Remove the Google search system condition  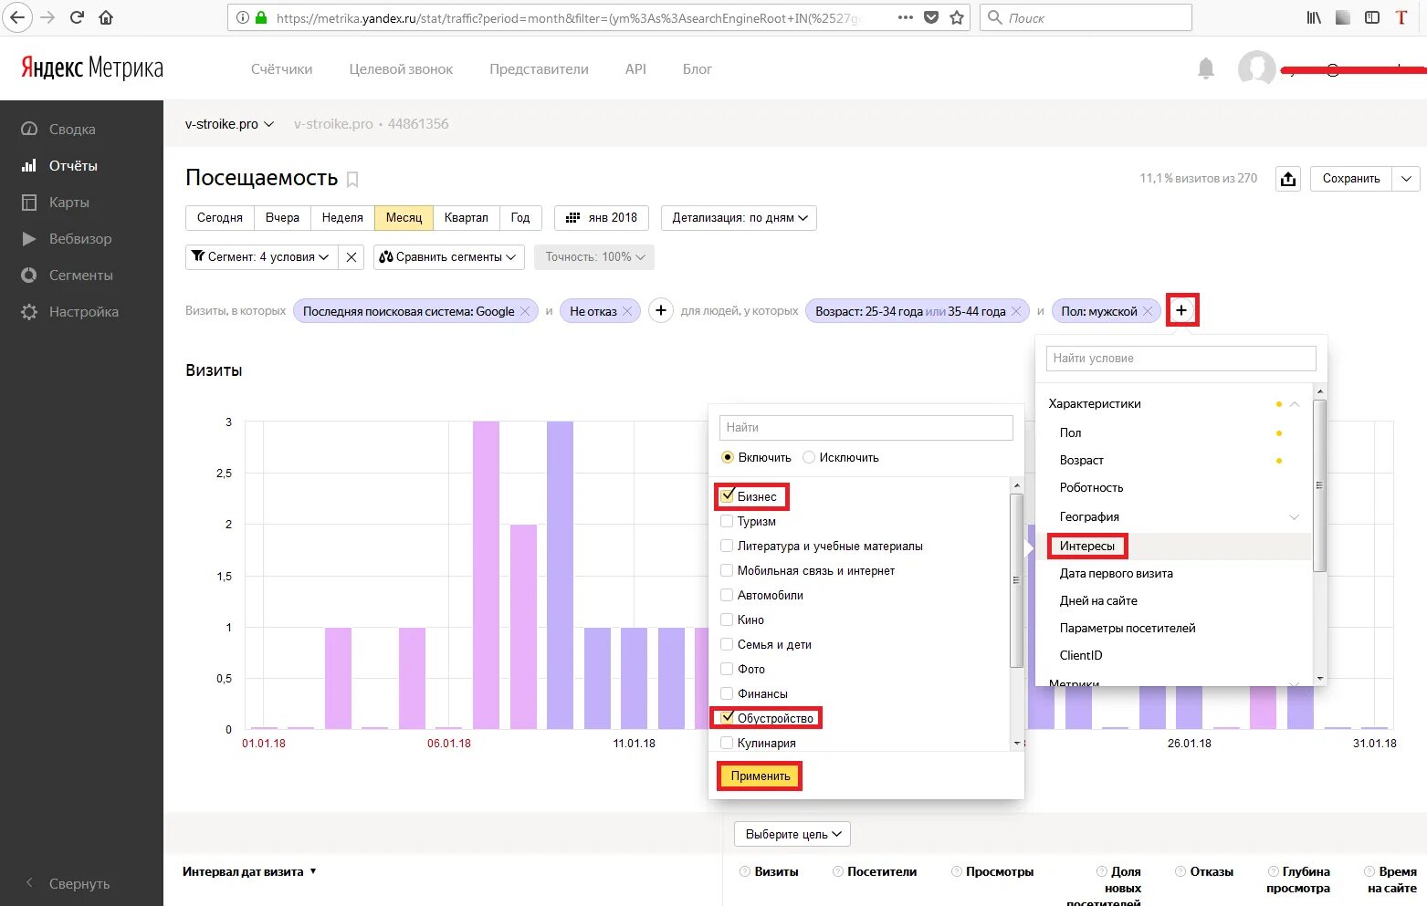tap(525, 311)
